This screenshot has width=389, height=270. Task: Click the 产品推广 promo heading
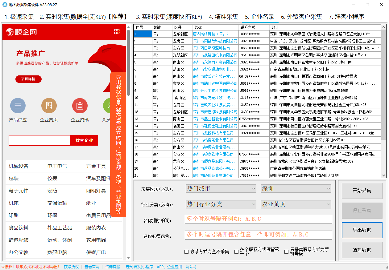click(x=31, y=54)
